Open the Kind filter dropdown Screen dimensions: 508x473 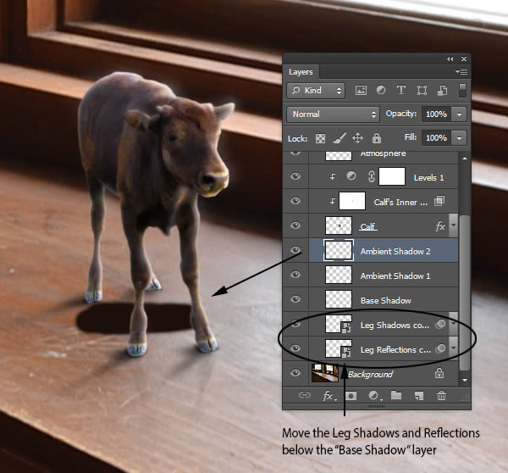click(316, 90)
